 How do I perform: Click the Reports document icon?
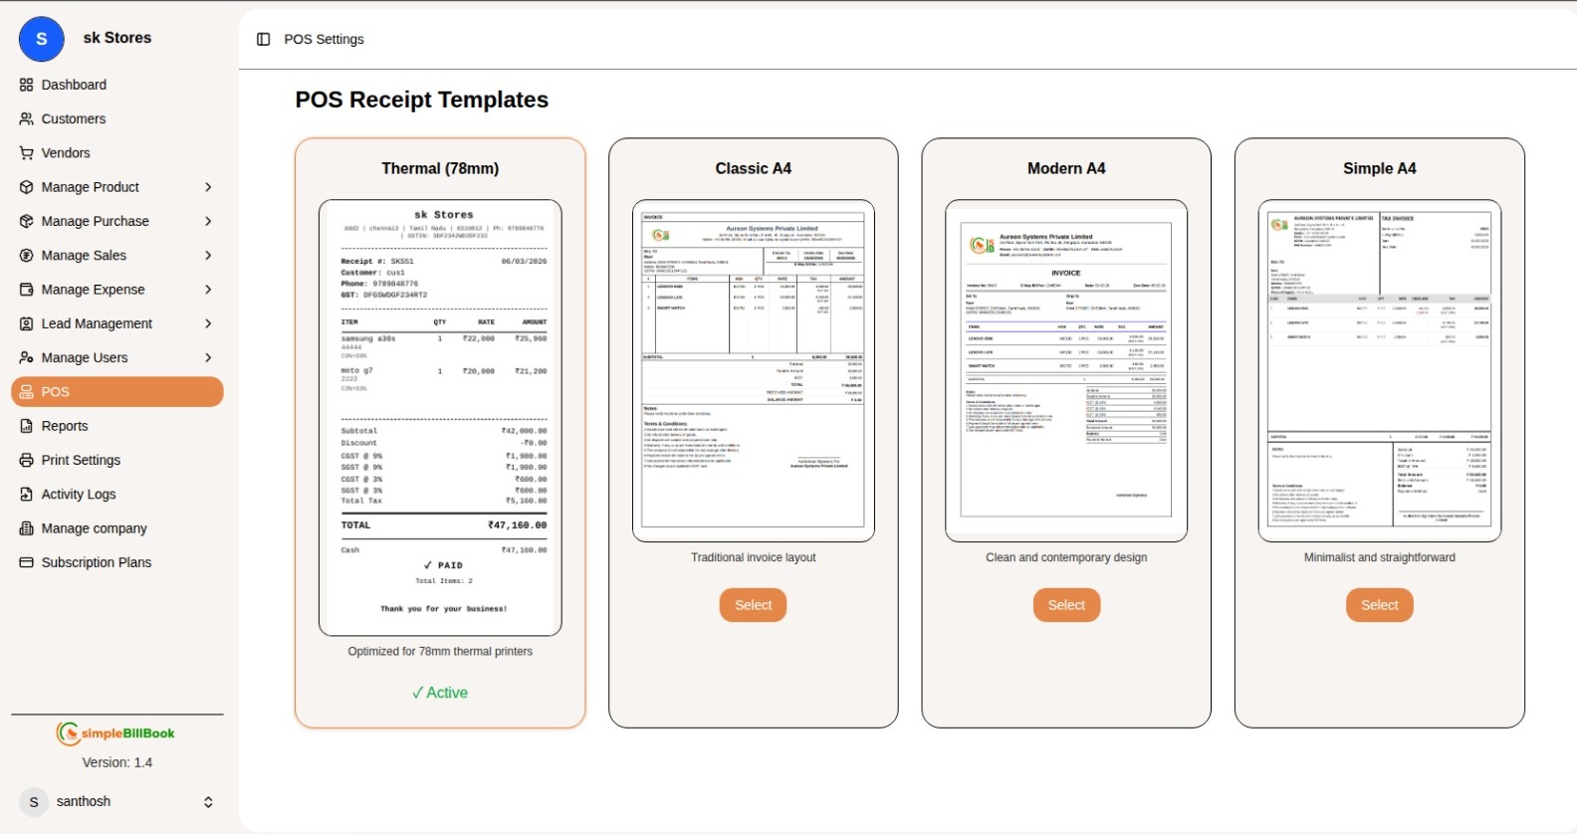[x=27, y=426]
